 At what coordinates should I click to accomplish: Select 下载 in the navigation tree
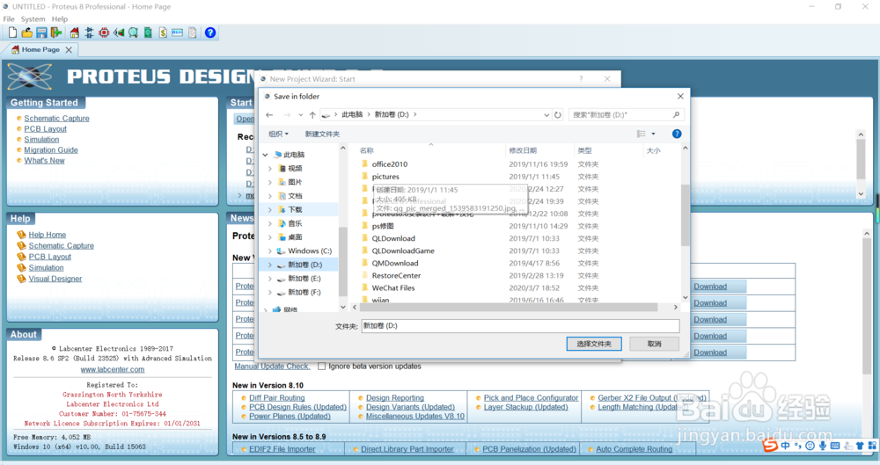(x=295, y=210)
